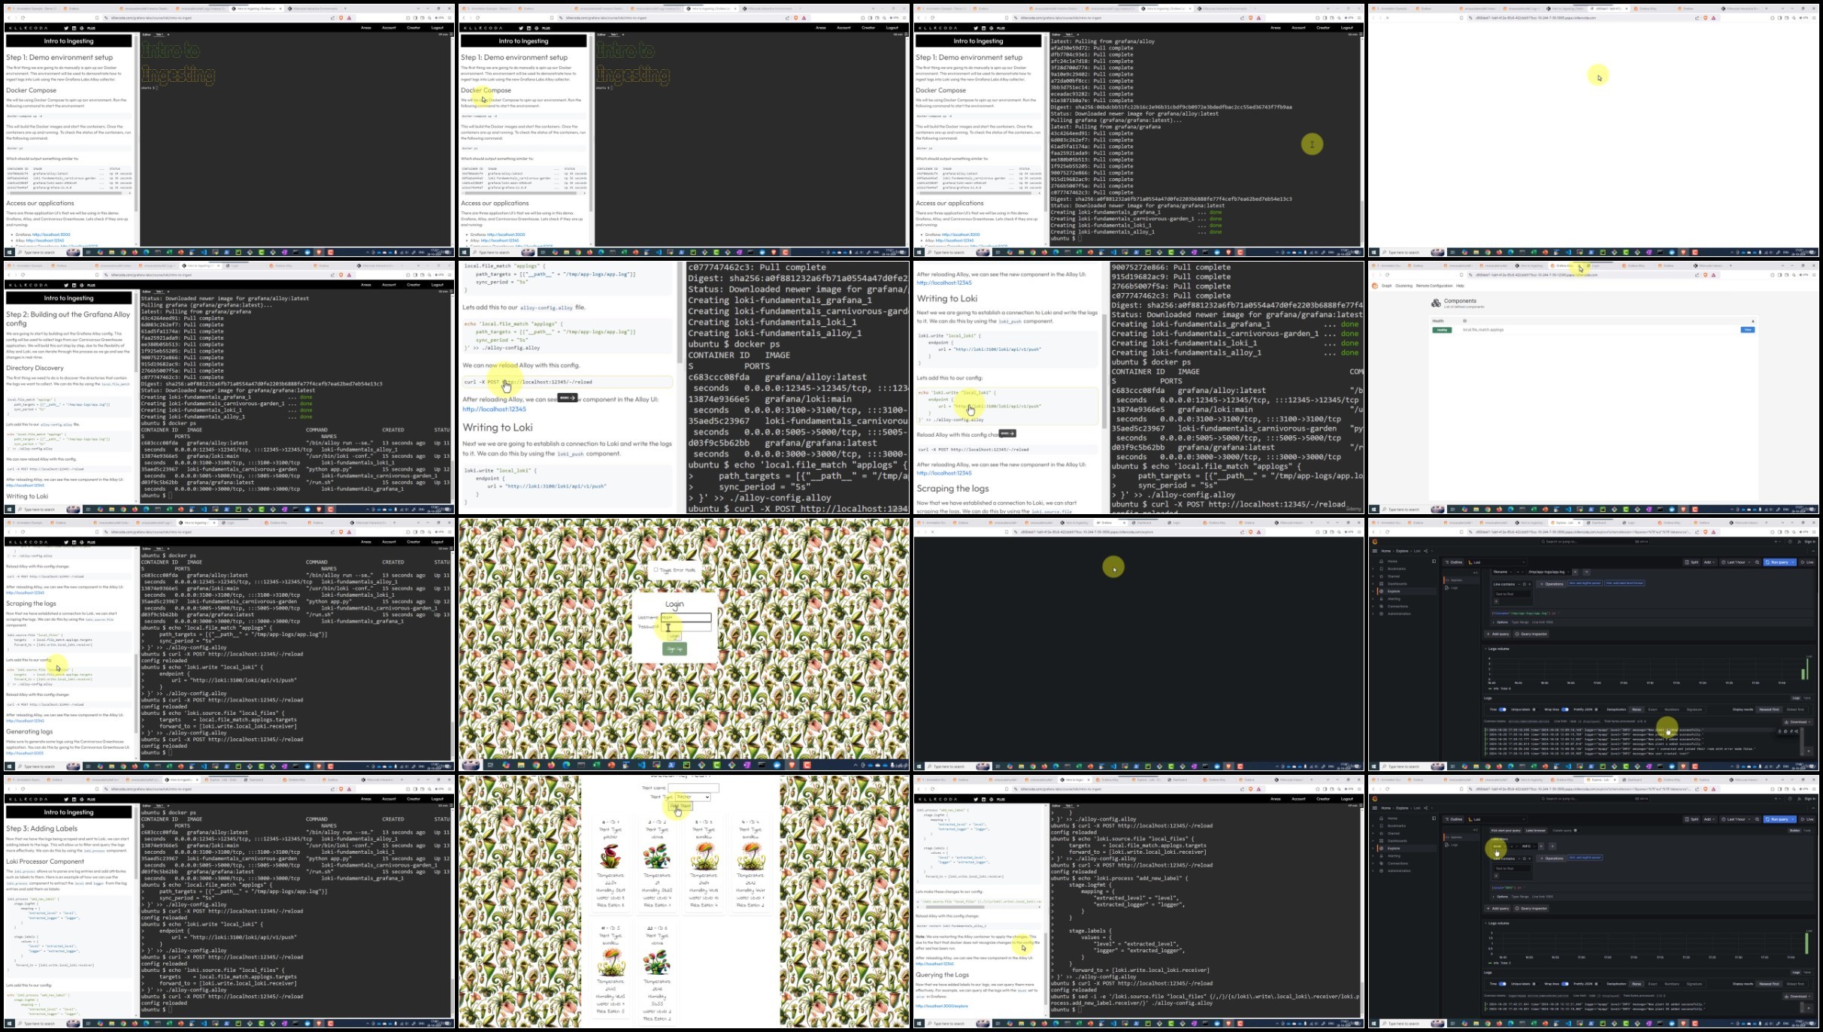1823x1032 pixels.
Task: Click Plant Name field on plants page
Action: click(693, 788)
